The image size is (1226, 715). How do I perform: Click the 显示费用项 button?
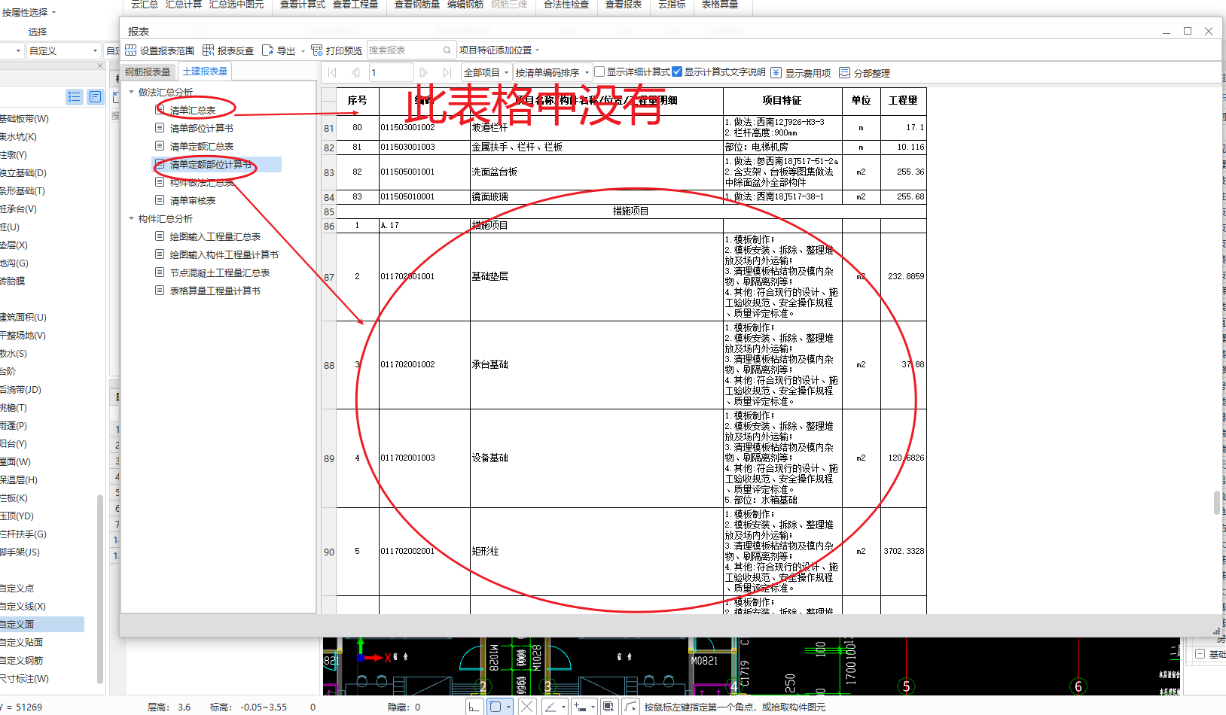point(801,73)
